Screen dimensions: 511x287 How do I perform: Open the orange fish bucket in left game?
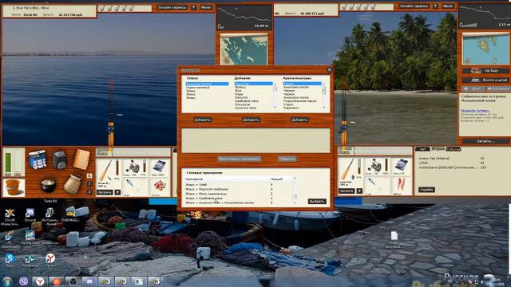14,187
